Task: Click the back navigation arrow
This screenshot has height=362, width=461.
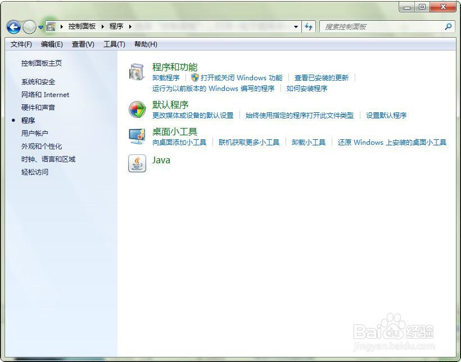Action: 12,26
